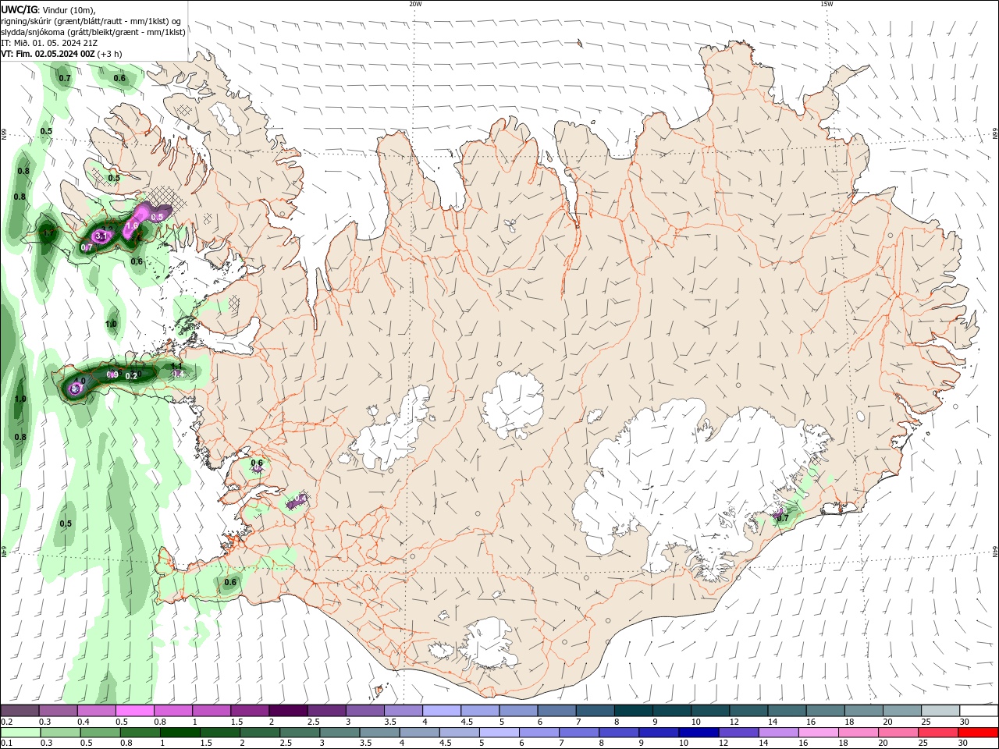Click the '15W' longitude label at the top

click(x=827, y=4)
